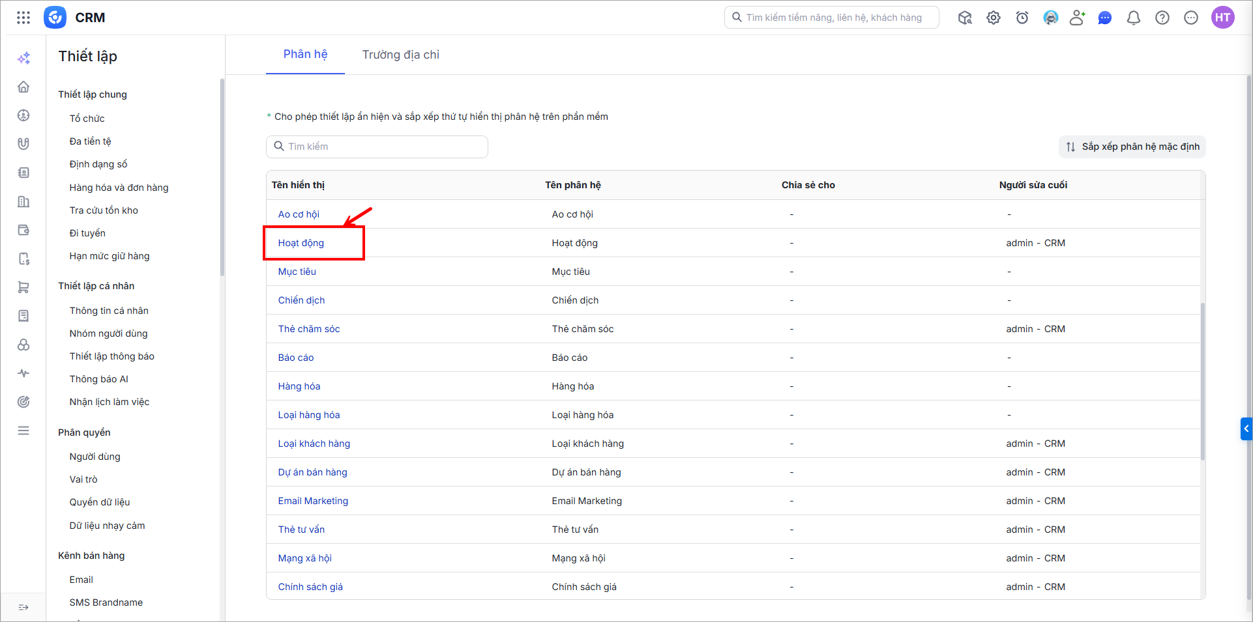Click the module table vertical scrollbar
This screenshot has width=1253, height=622.
coord(1203,381)
